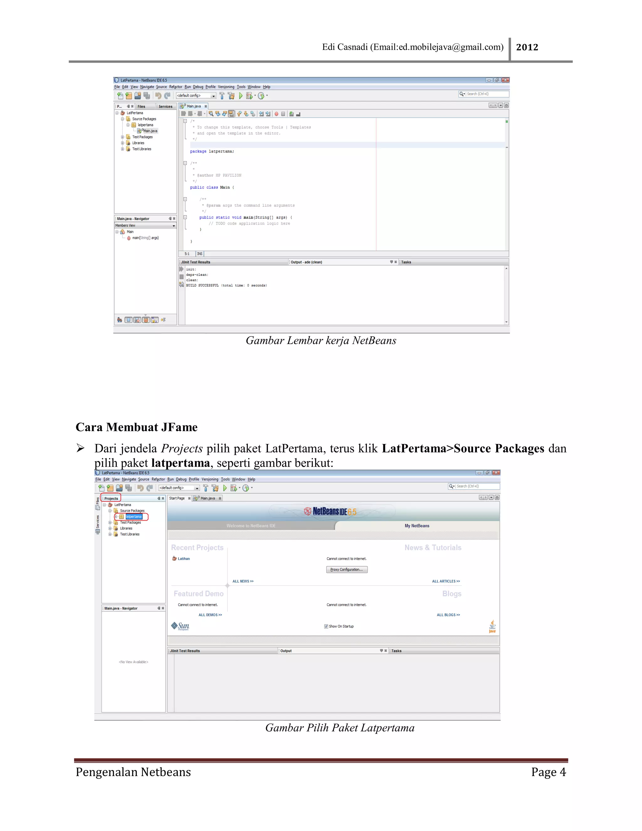Image resolution: width=642 pixels, height=831 pixels.
Task: Click Build Main Project hammer in the upper screenshot
Action: coord(222,96)
